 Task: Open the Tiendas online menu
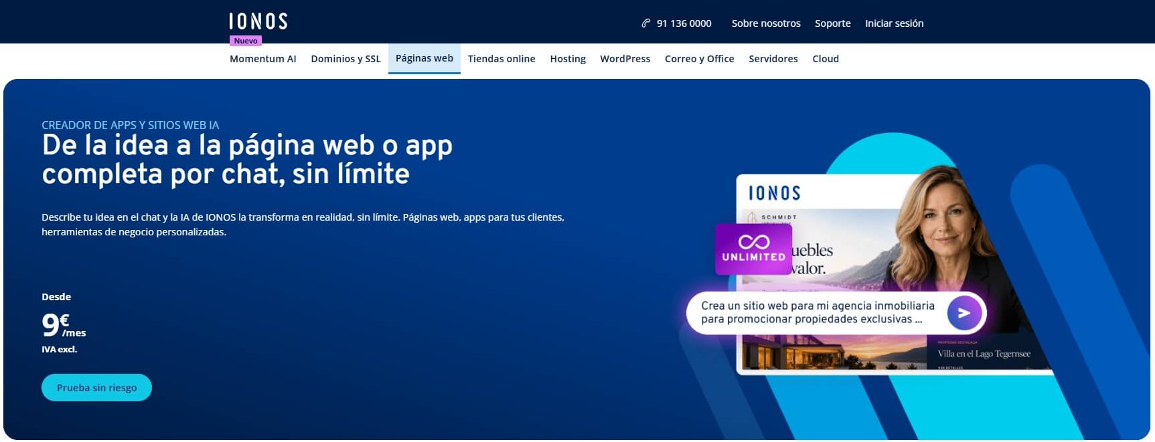502,59
